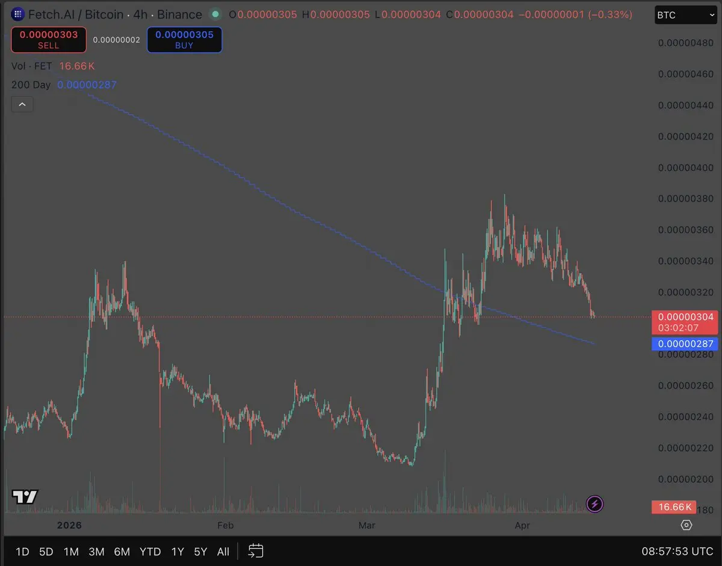Click the blue 0.00000287 price axis label
Image resolution: width=722 pixels, height=566 pixels.
coord(685,344)
